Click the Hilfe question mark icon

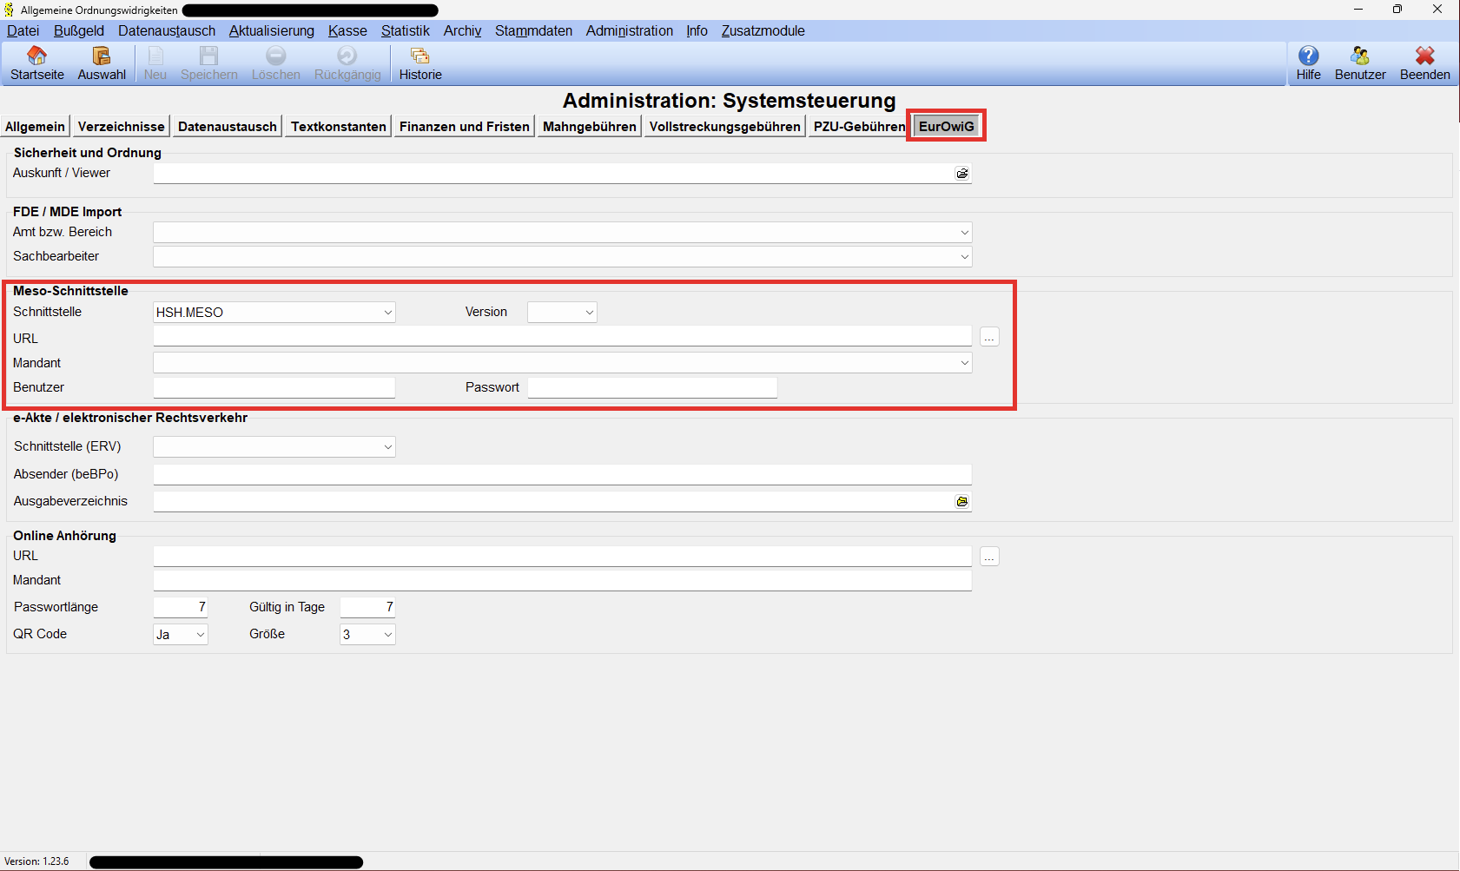1308,56
